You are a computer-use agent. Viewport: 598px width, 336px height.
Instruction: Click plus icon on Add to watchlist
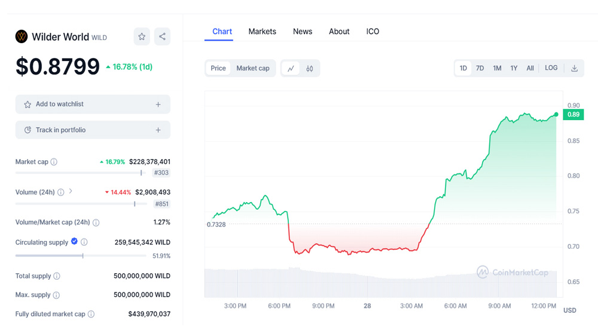coord(158,105)
